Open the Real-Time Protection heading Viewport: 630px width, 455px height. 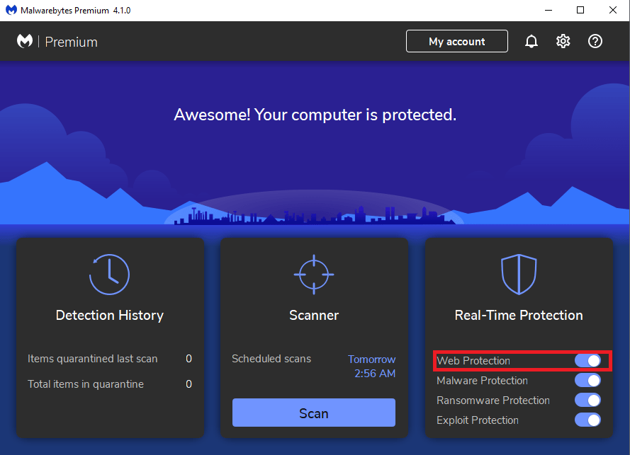pyautogui.click(x=519, y=316)
